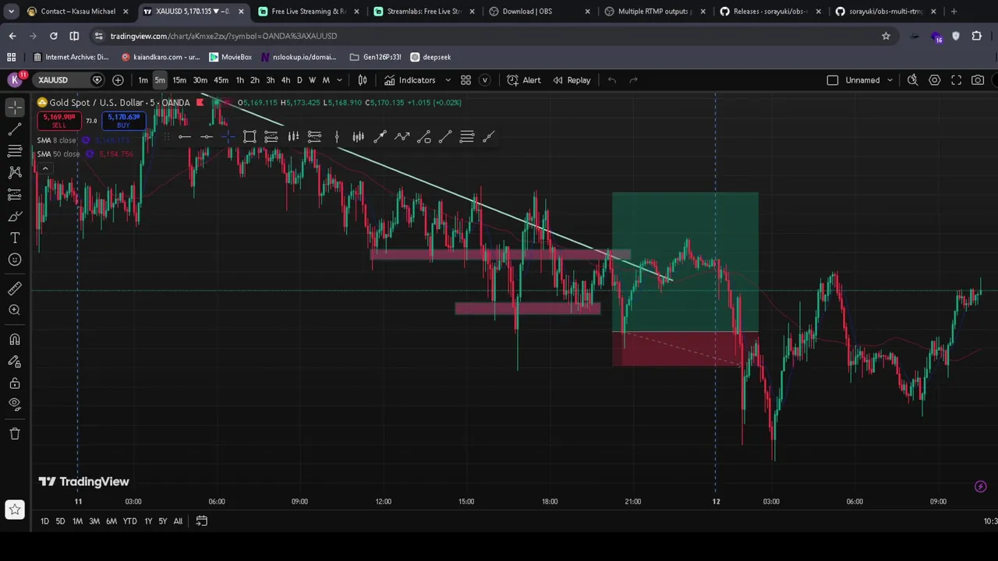Set date range to 1D
The height and width of the screenshot is (561, 998).
[44, 521]
